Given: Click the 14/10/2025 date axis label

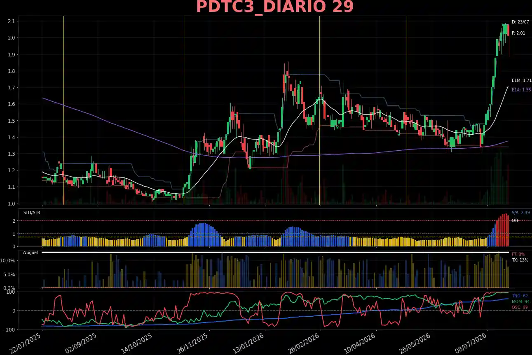Looking at the screenshot, I should click(x=137, y=343).
